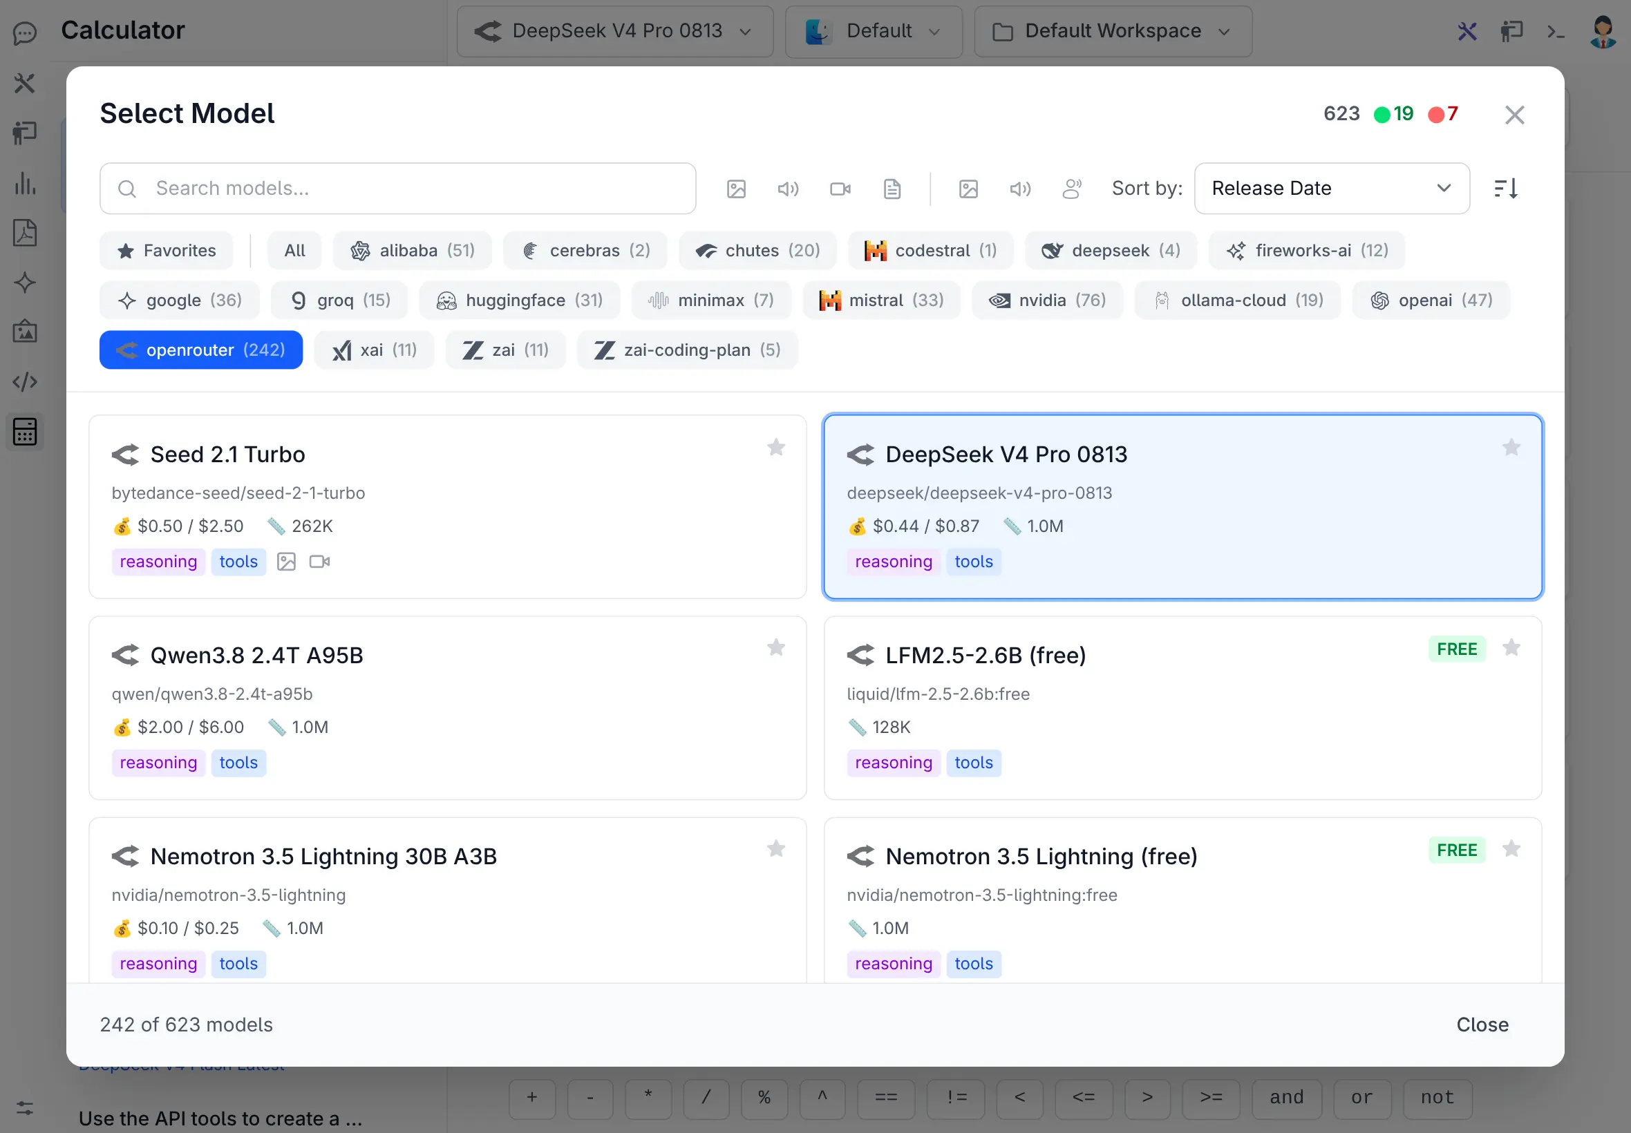Star the Qwen3.8 2.4T A95B model

point(776,647)
